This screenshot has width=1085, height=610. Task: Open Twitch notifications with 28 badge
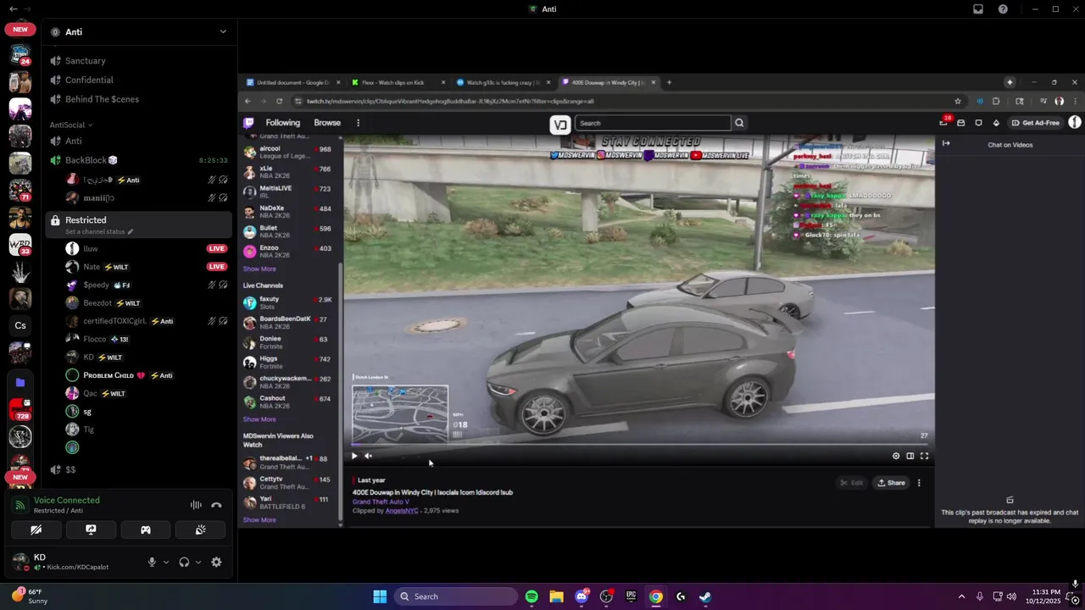[x=944, y=122]
